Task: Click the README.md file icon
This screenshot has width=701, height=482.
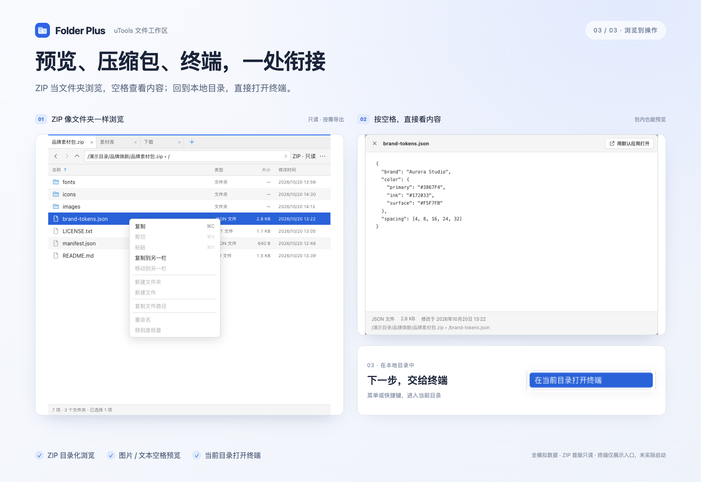Action: click(56, 255)
